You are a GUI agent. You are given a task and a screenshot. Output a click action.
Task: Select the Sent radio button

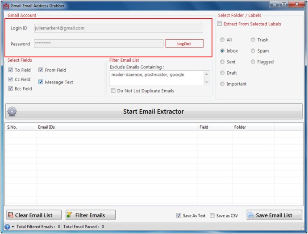[222, 62]
